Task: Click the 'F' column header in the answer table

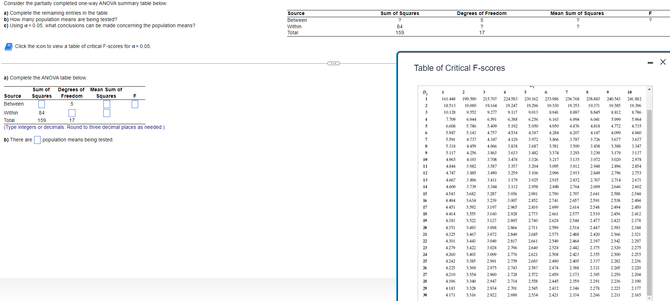Action: 135,96
